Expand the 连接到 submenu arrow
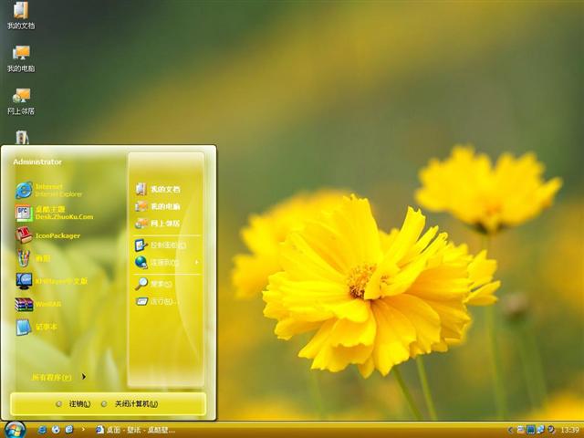The image size is (584, 438). click(x=196, y=263)
